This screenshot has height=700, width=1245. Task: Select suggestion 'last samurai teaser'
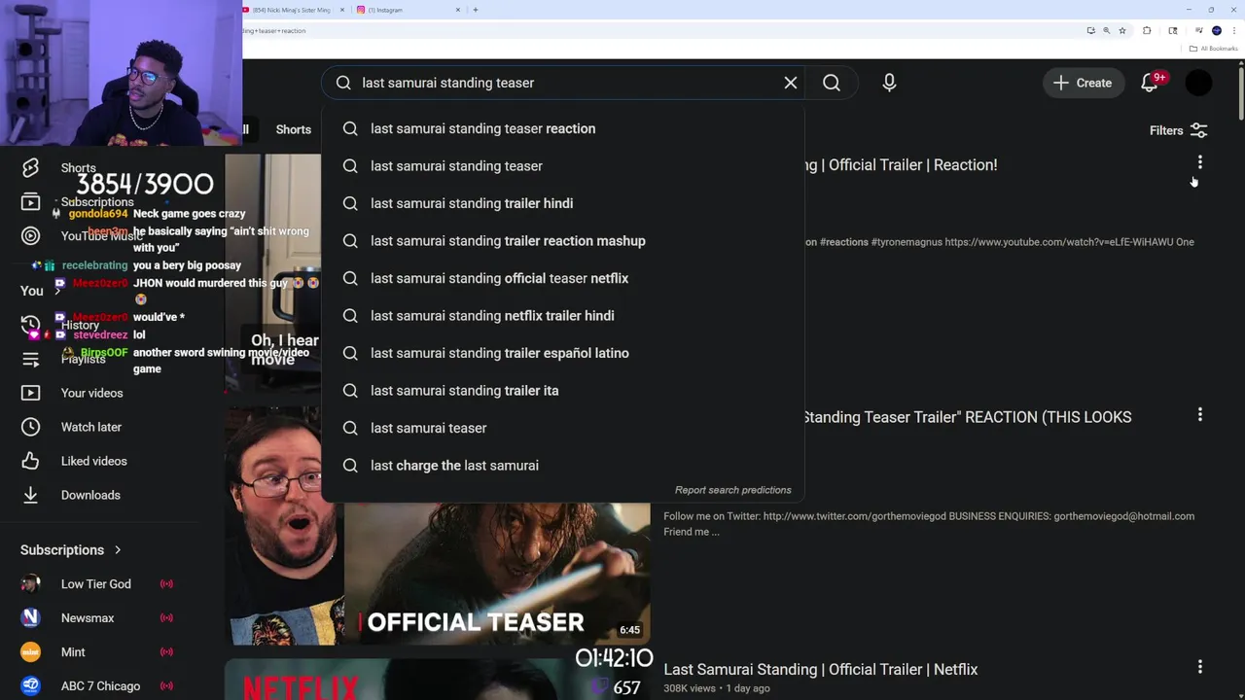point(562,428)
